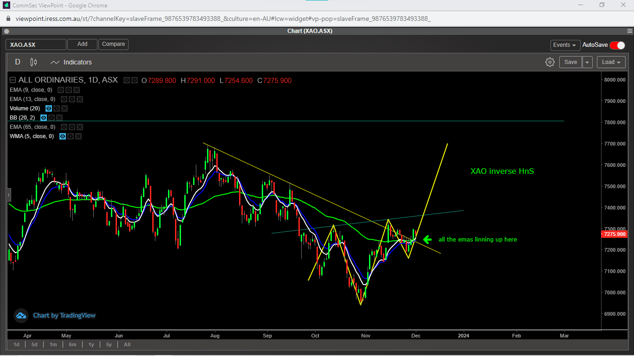The height and width of the screenshot is (356, 634).
Task: Click the TradingView cloud logo icon
Action: (21, 316)
